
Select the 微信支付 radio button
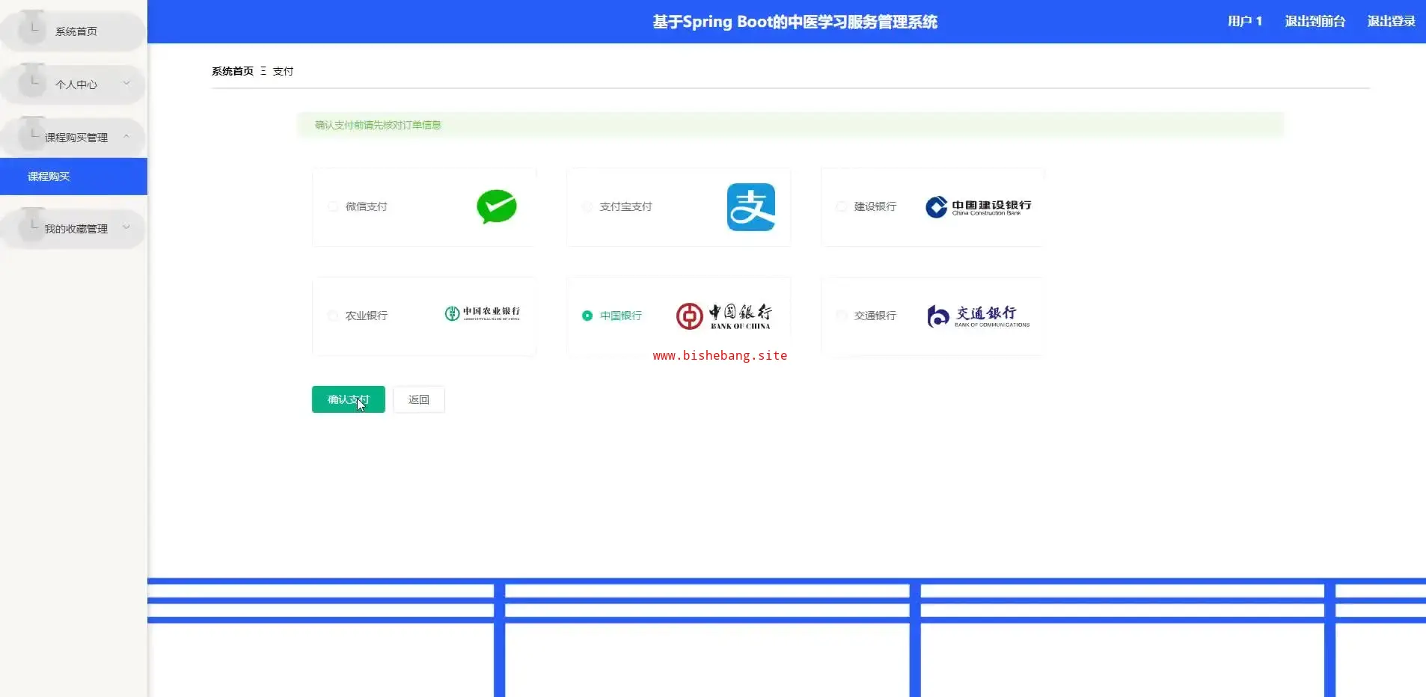pyautogui.click(x=333, y=207)
